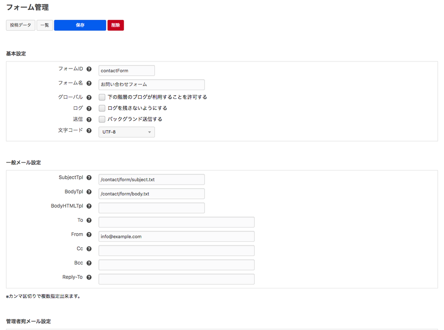444x330 pixels.
Task: Click the help icon beside フォームID
Action: coord(89,69)
